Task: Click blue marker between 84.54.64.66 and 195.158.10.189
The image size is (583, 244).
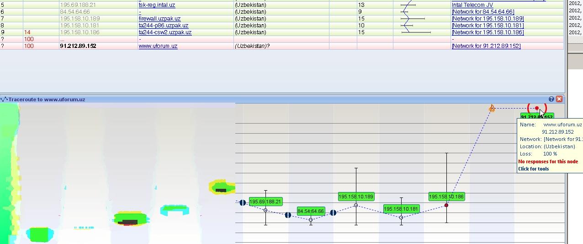Action: [x=333, y=213]
